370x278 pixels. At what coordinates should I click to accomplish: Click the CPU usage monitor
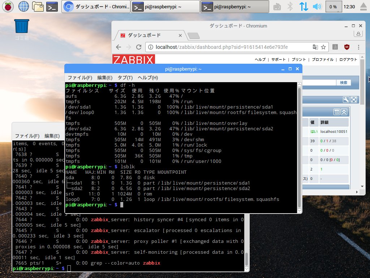tap(334, 7)
